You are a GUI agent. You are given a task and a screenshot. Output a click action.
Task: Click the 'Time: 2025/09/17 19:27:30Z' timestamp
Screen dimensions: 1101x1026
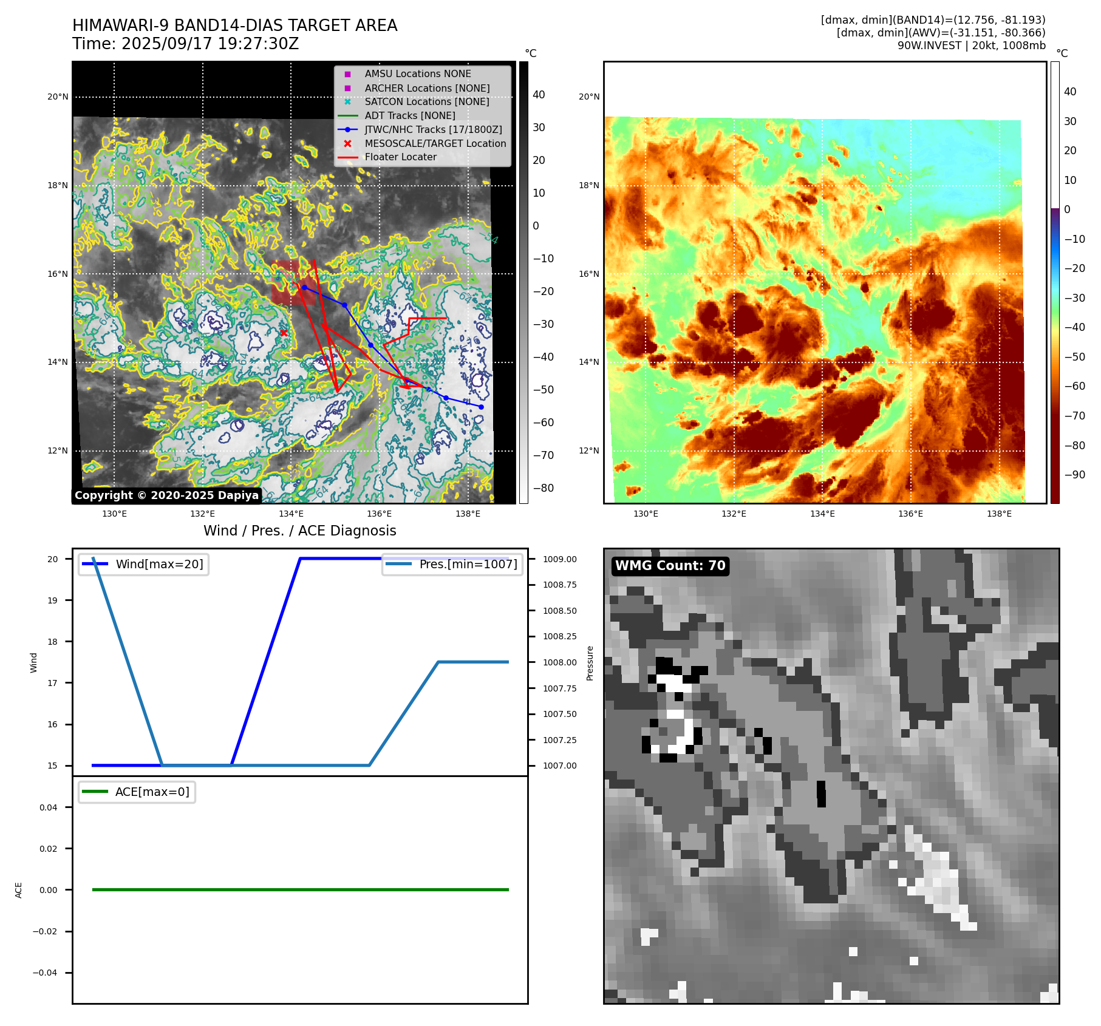186,44
